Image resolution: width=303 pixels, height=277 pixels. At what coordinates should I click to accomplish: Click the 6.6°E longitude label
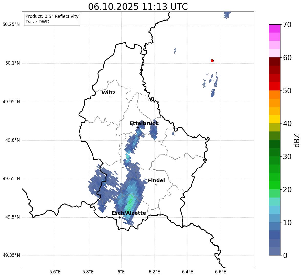coord(221,272)
